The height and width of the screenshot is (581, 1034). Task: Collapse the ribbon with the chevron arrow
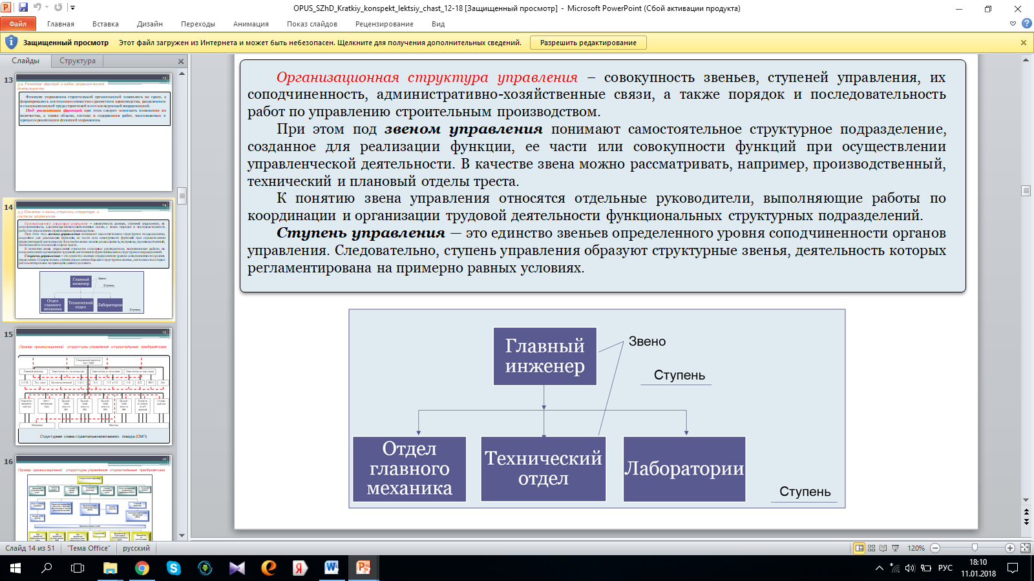tap(1013, 24)
